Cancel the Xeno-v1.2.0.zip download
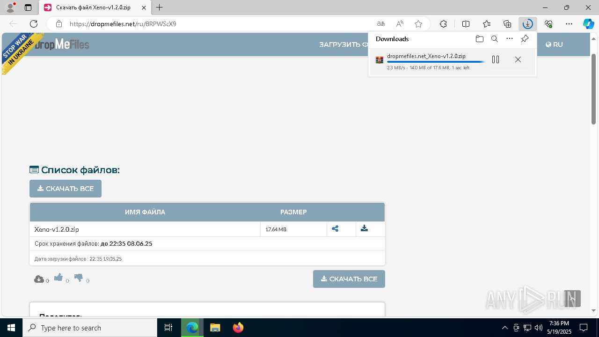Viewport: 599px width, 337px height. [x=518, y=59]
